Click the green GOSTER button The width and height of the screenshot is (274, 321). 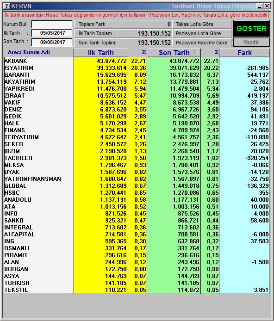click(251, 29)
